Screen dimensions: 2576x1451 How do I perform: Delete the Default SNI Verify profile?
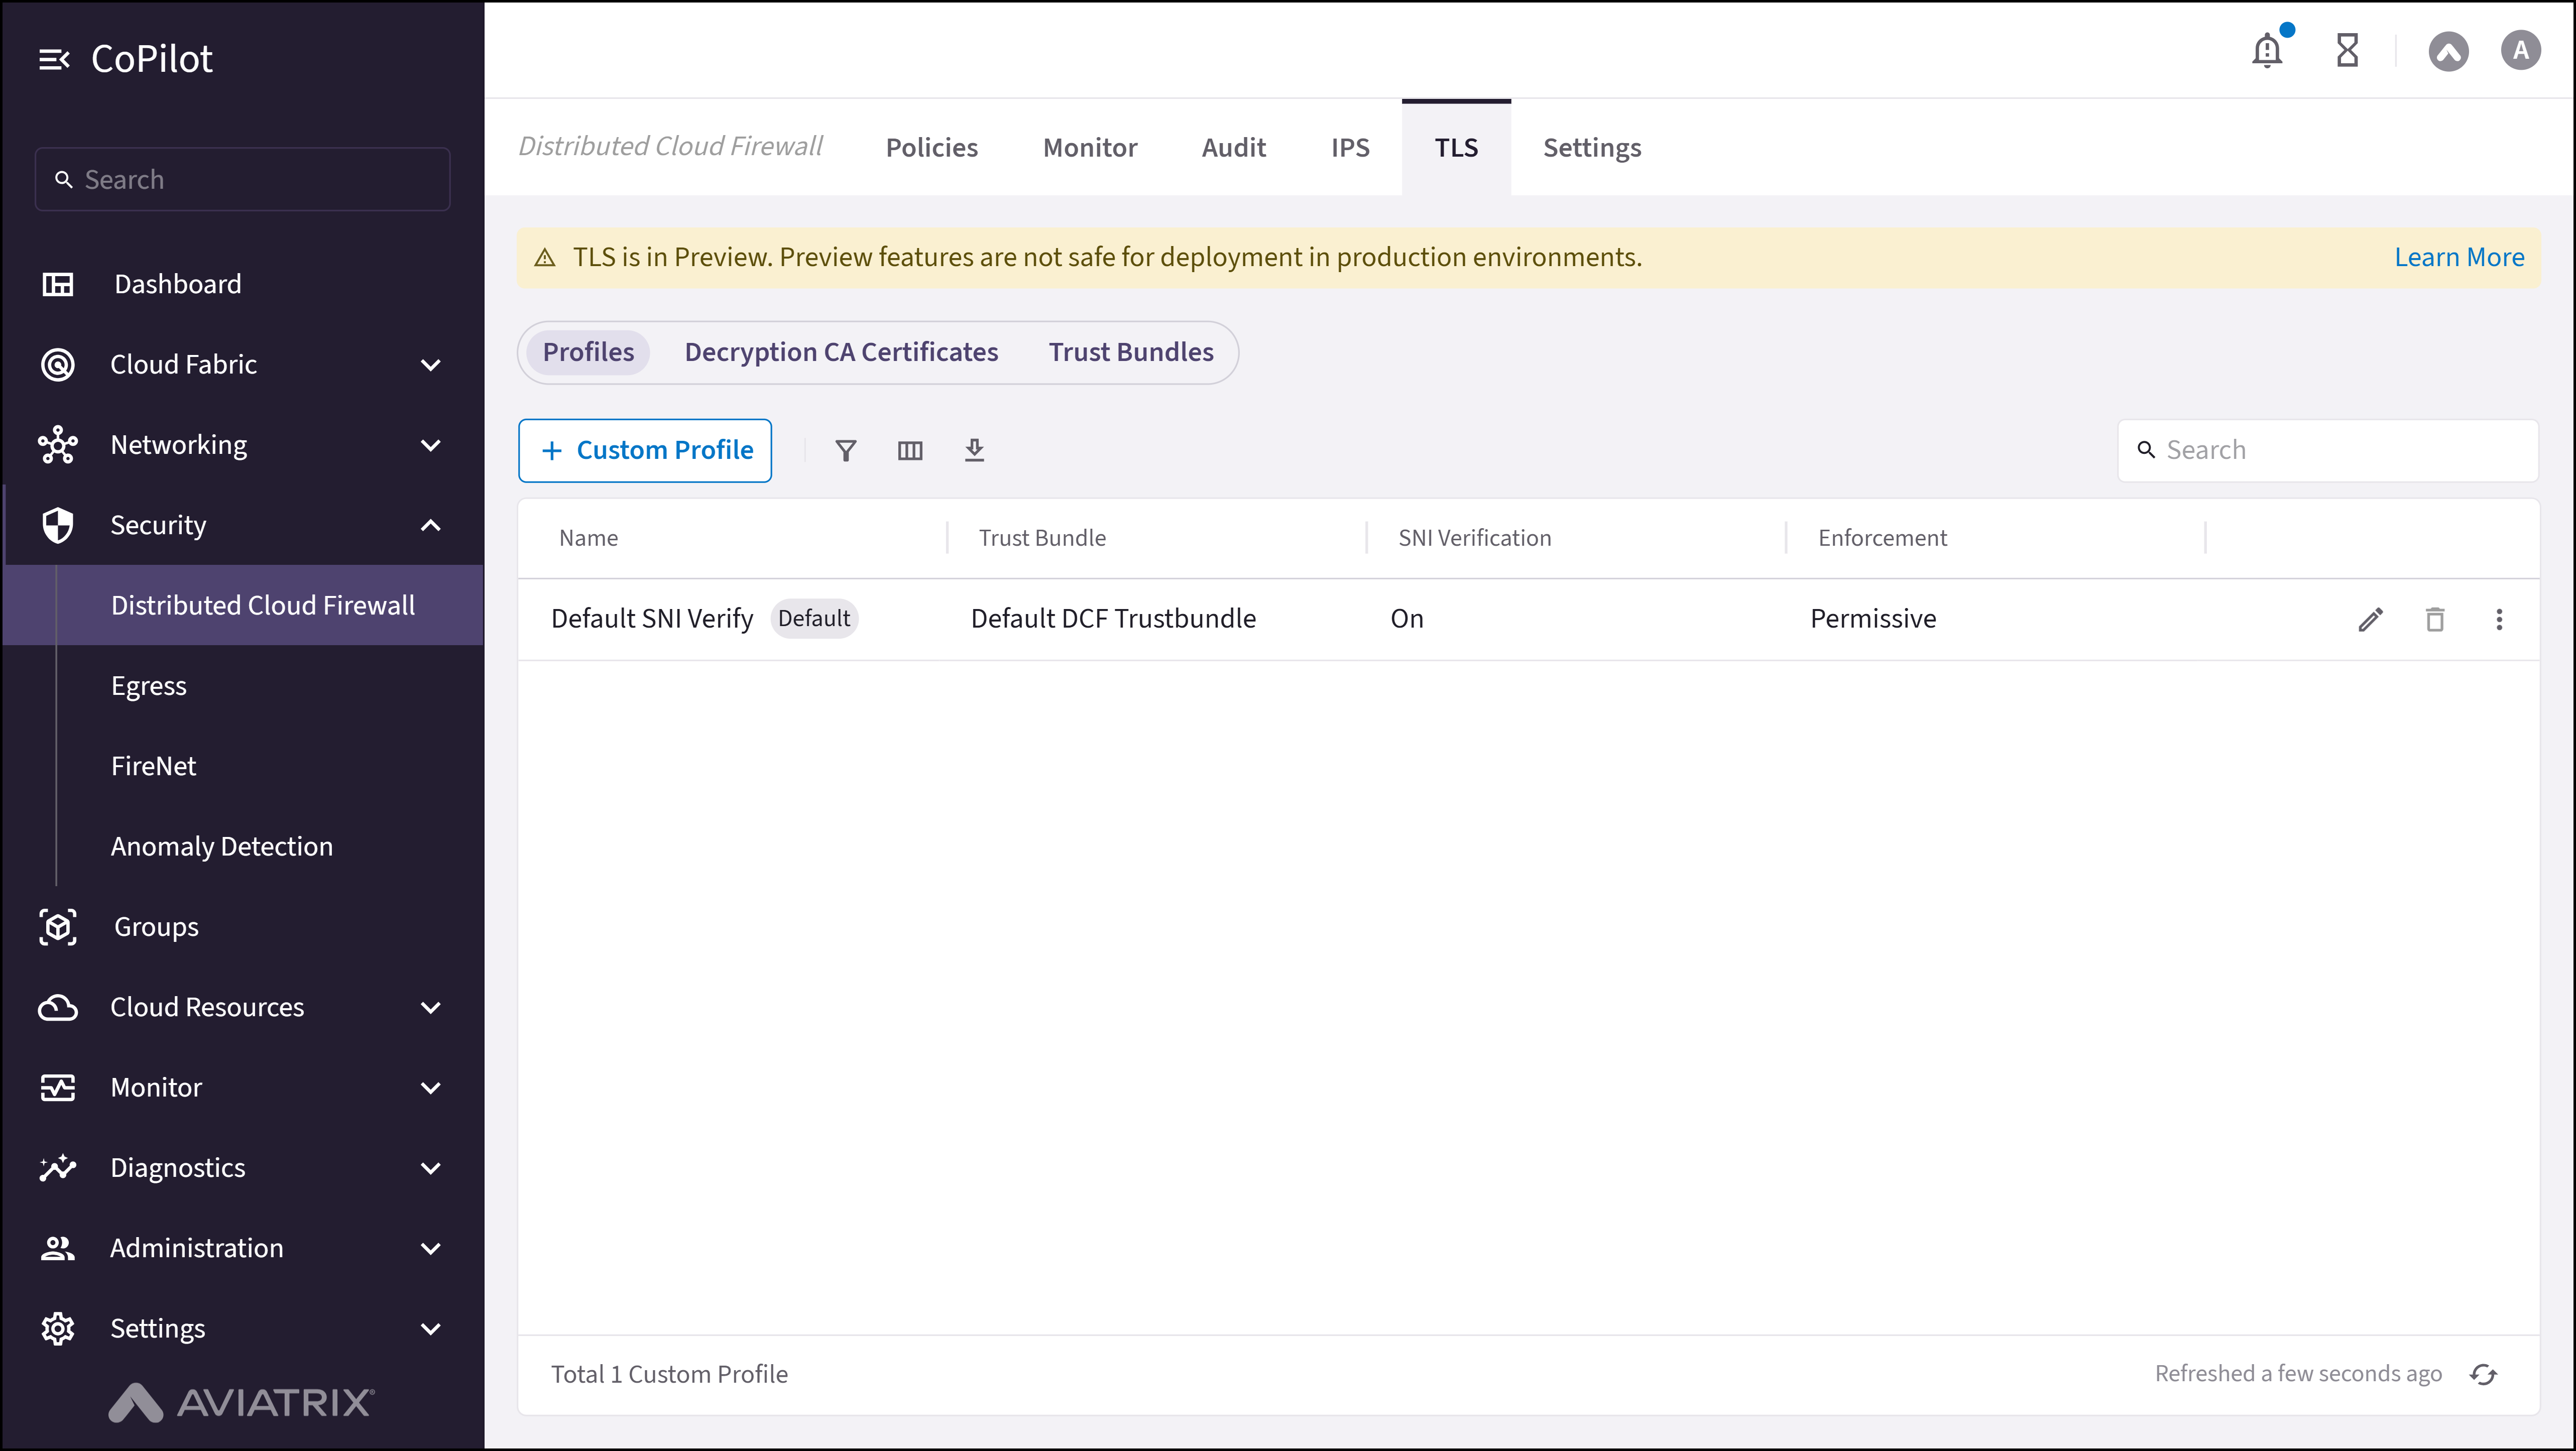(2435, 620)
